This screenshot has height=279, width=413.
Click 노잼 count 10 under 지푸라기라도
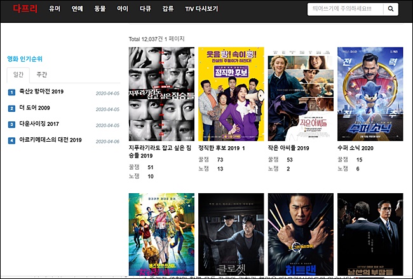tap(151, 177)
